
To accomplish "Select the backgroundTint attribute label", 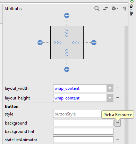I will tap(20, 131).
